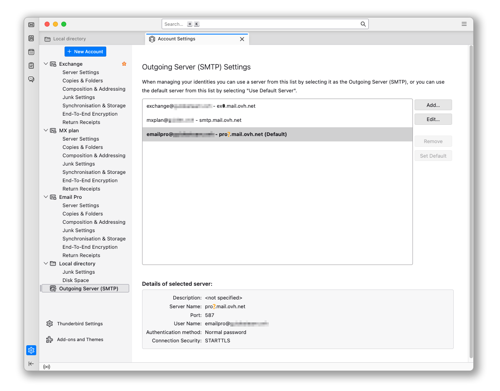
Task: Click the connection status icon in status bar
Action: pyautogui.click(x=47, y=367)
